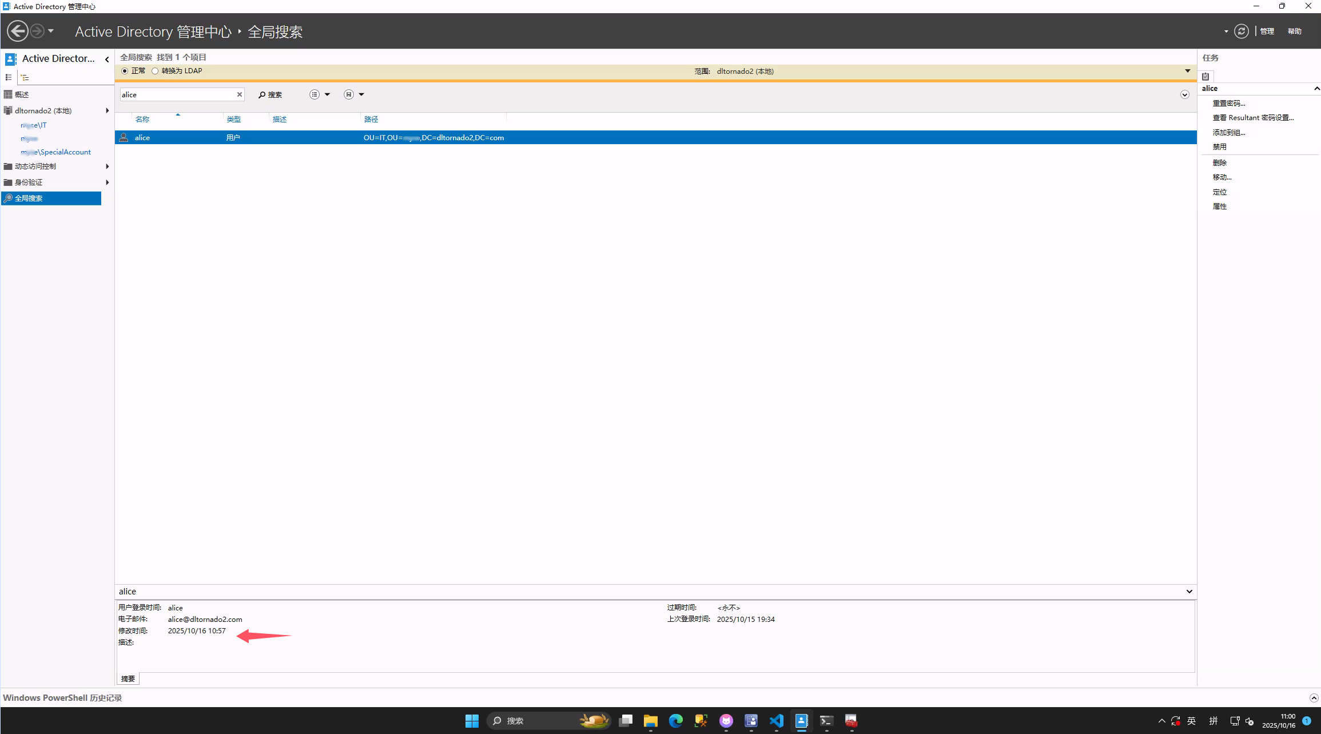Click the back navigation arrow
The width and height of the screenshot is (1321, 734).
18,31
